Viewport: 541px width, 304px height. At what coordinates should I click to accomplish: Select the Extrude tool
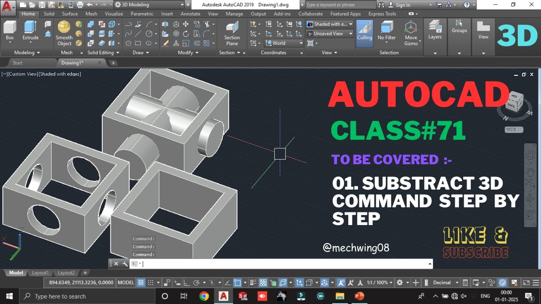30,30
